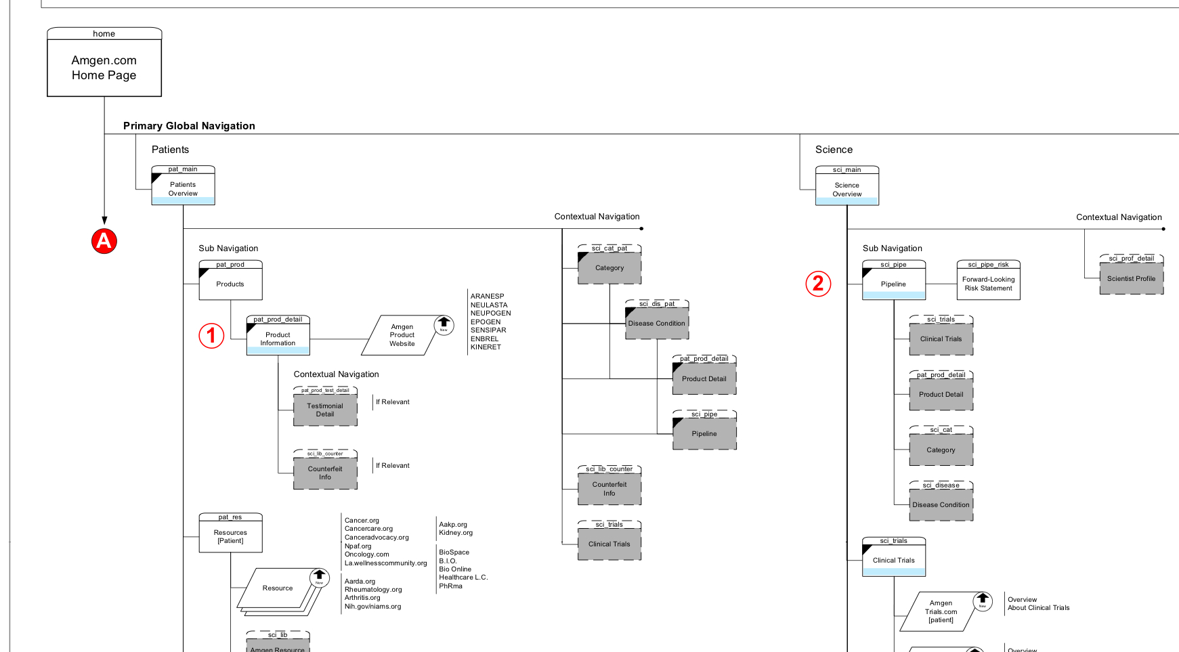Select the Product Information box
This screenshot has height=652, width=1179.
(278, 335)
